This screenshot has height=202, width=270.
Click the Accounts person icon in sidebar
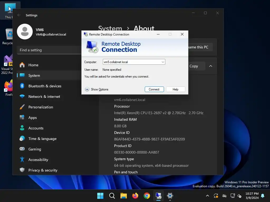(x=22, y=128)
